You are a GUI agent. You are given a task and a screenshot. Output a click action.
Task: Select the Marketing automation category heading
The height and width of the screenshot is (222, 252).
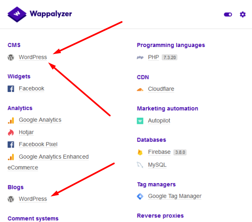[167, 108]
